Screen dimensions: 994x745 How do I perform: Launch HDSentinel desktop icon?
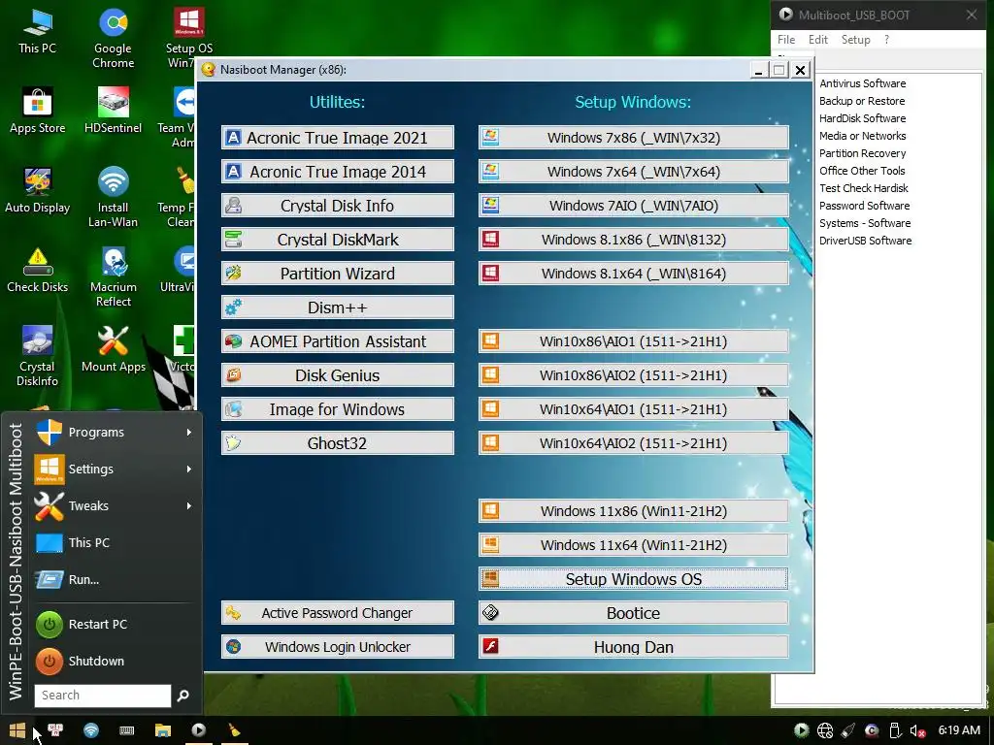click(x=113, y=111)
